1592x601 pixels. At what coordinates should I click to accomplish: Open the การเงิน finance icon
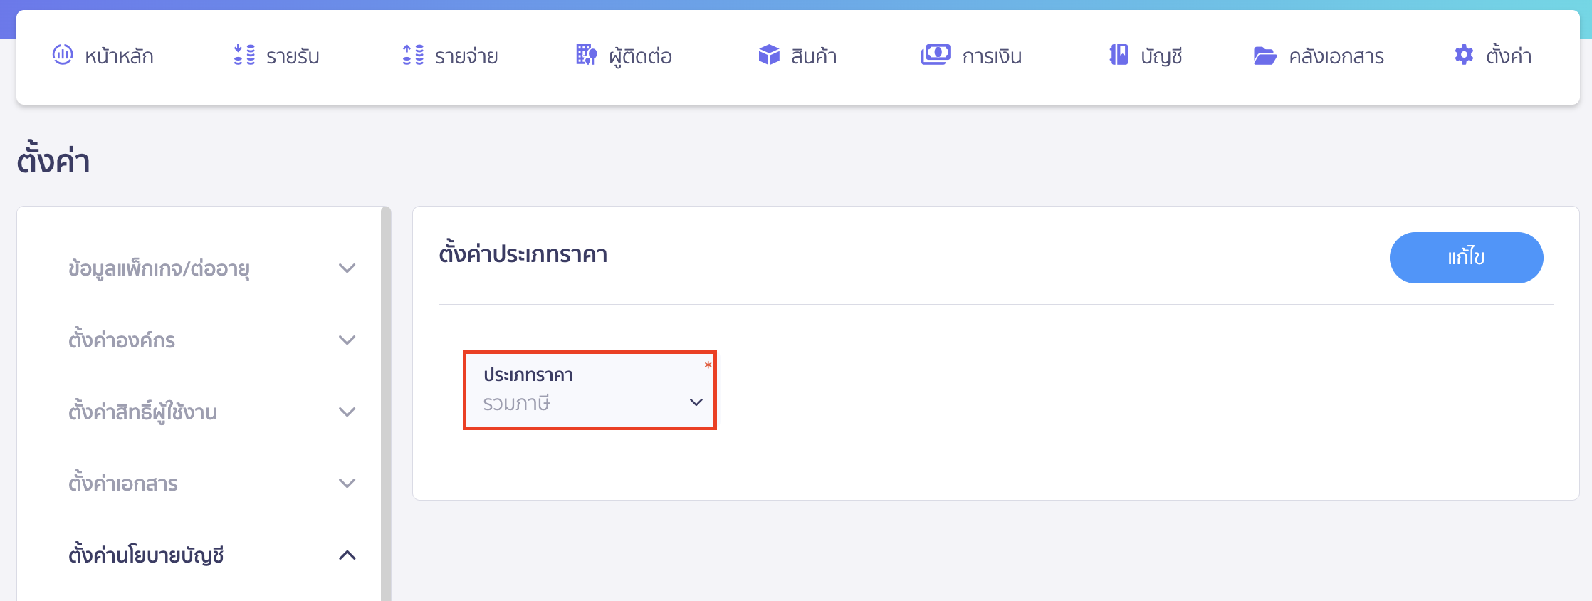pyautogui.click(x=936, y=55)
